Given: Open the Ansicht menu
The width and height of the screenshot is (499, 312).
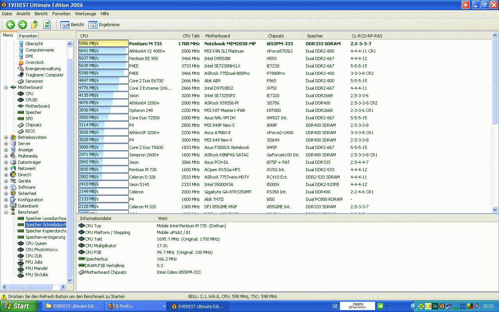Looking at the screenshot, I should pyautogui.click(x=23, y=14).
